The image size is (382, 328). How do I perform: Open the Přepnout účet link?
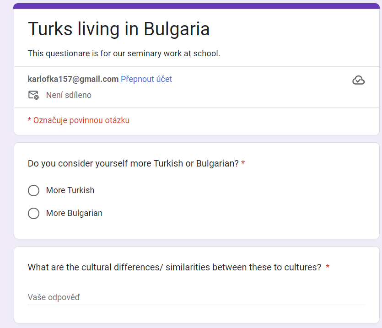click(x=146, y=79)
